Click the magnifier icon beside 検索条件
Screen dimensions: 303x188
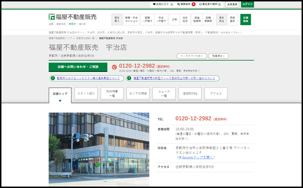(x=178, y=4)
